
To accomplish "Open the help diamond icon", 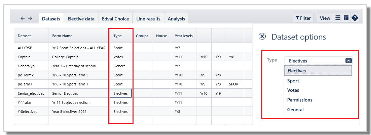I will (355, 18).
